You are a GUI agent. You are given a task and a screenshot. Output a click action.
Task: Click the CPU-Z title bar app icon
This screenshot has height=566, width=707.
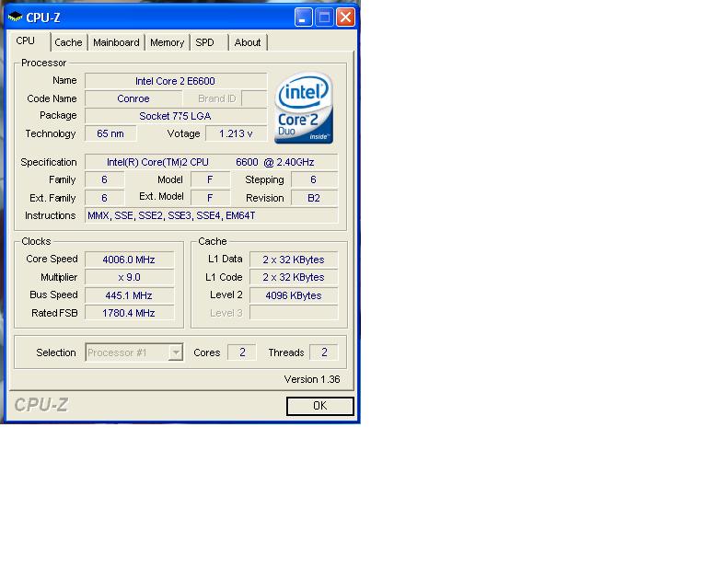16,17
